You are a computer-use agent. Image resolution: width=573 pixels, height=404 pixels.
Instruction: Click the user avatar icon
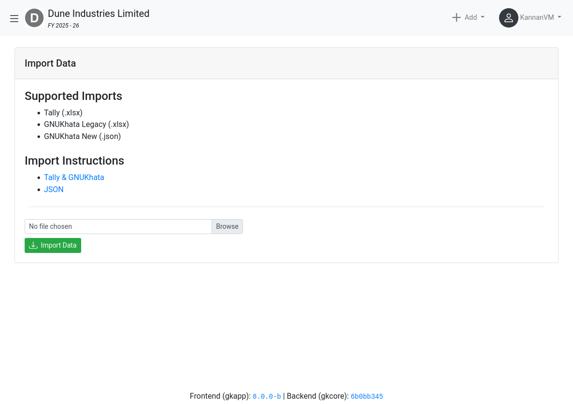point(509,18)
